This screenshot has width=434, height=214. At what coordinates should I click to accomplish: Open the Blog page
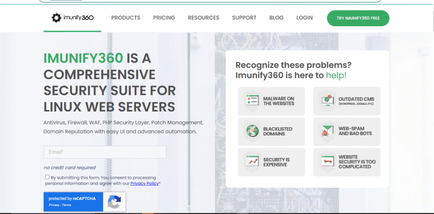pos(276,18)
